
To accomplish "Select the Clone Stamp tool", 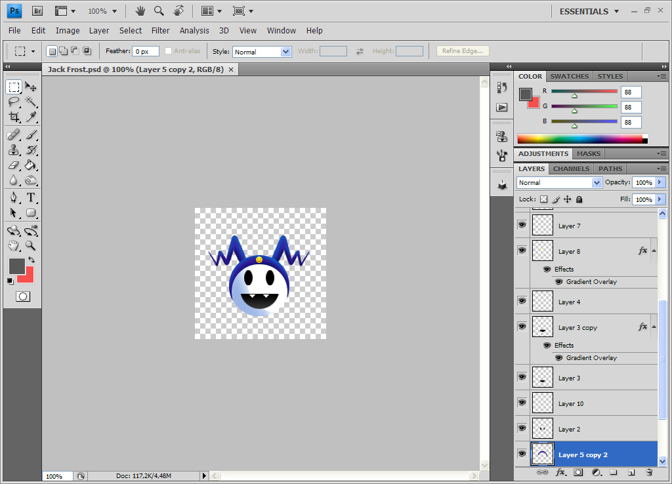I will tap(14, 150).
